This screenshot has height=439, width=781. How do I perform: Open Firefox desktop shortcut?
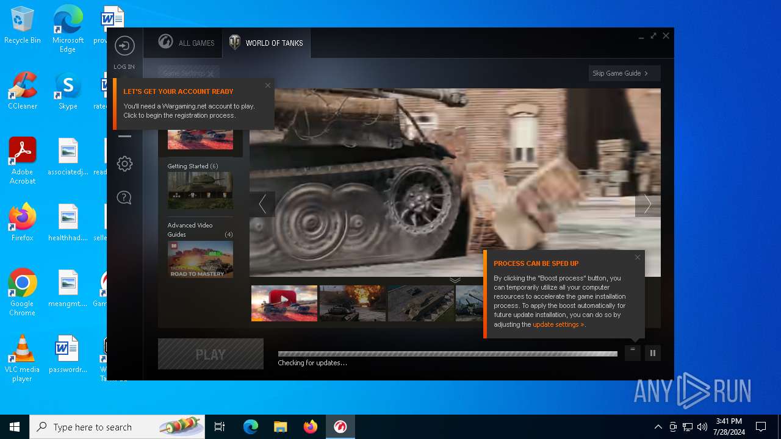point(23,223)
